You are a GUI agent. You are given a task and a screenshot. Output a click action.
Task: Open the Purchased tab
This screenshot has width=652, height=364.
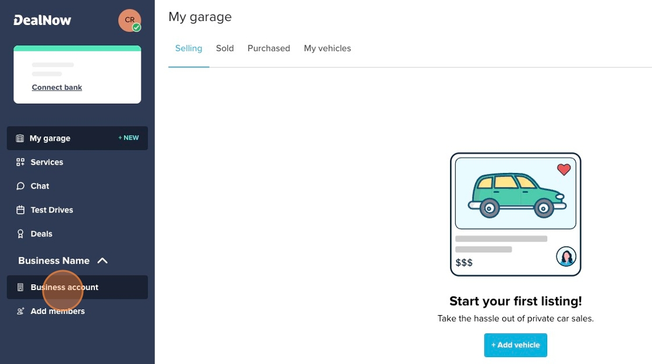click(268, 48)
